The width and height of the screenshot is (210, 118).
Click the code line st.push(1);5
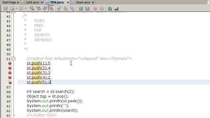pos(39,63)
